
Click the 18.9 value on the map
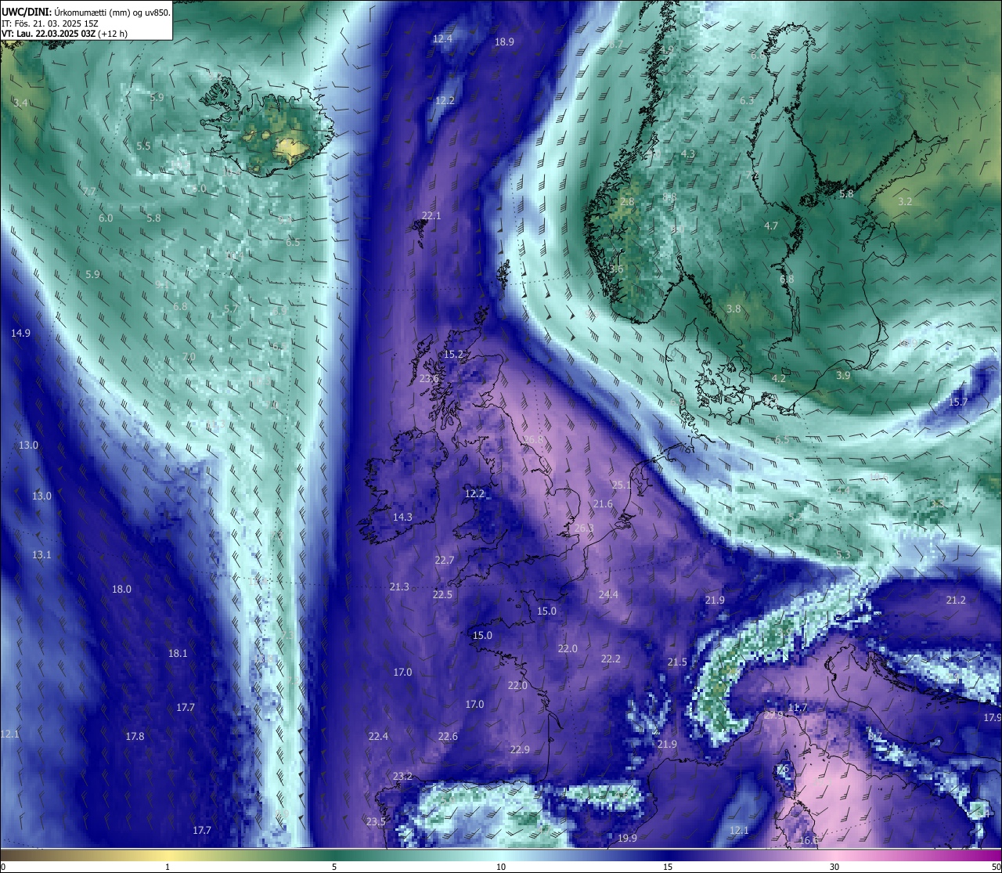click(x=504, y=42)
